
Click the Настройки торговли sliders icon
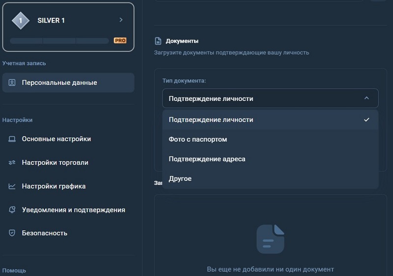click(x=12, y=163)
